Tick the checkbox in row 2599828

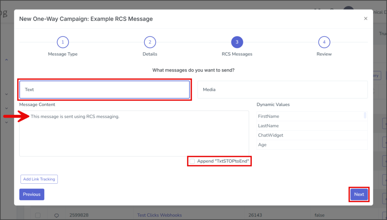point(38,215)
